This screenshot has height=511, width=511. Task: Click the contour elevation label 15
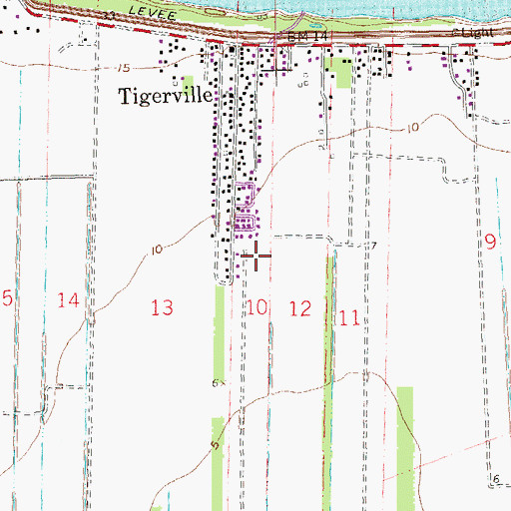pyautogui.click(x=124, y=68)
